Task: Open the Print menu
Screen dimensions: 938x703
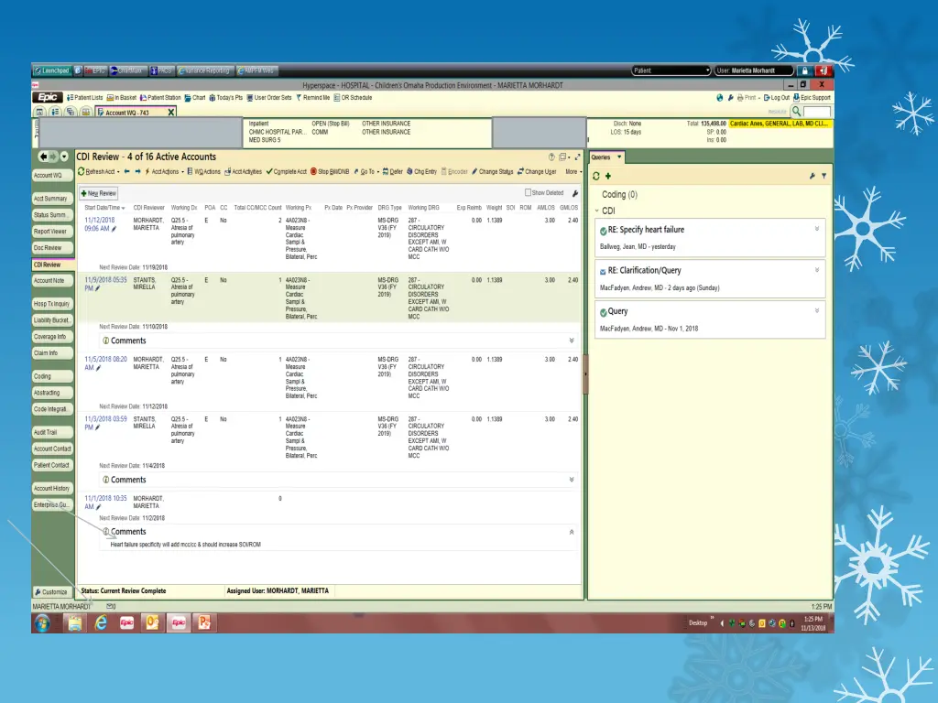Action: click(x=748, y=97)
